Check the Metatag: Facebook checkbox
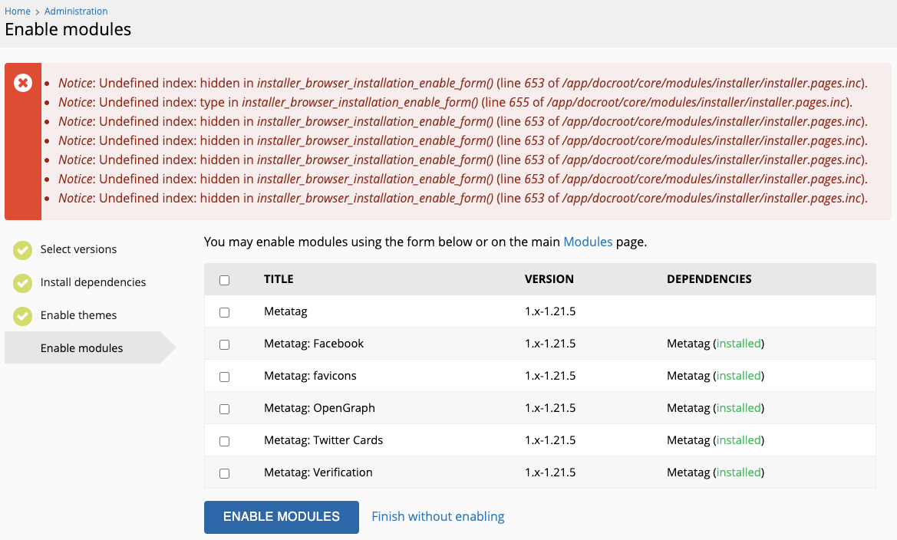 tap(224, 344)
